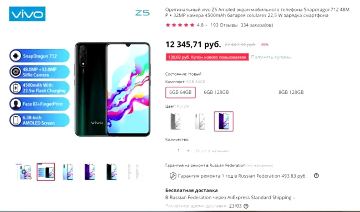Choose the black phone color swatch
The height and width of the screenshot is (212, 360).
[x=175, y=121]
